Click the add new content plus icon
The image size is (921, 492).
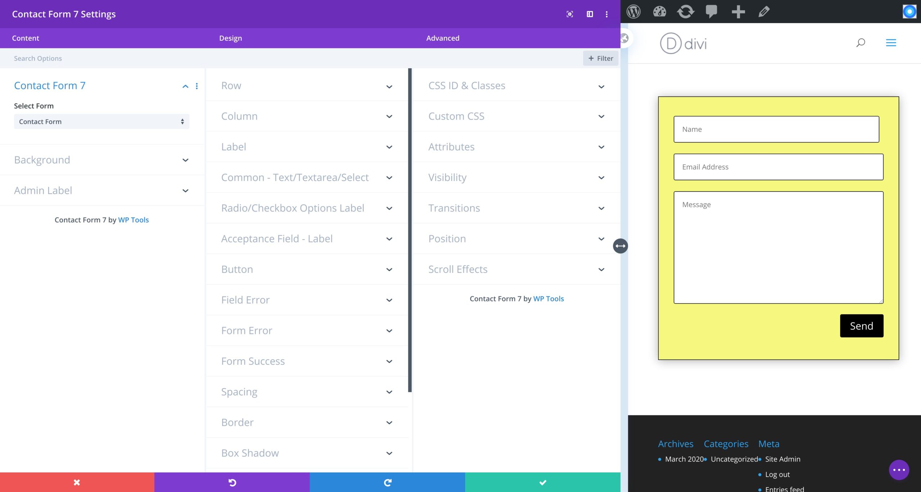(738, 12)
